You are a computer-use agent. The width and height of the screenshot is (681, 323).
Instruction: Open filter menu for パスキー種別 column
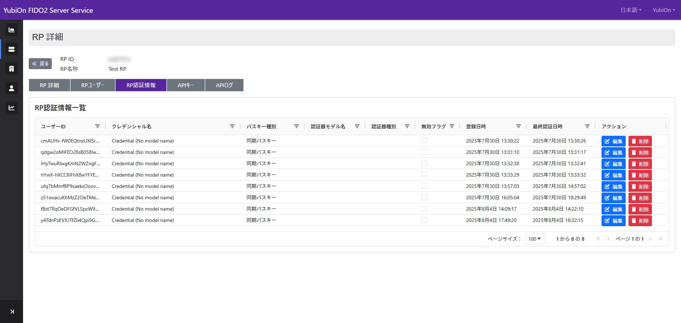tap(297, 127)
